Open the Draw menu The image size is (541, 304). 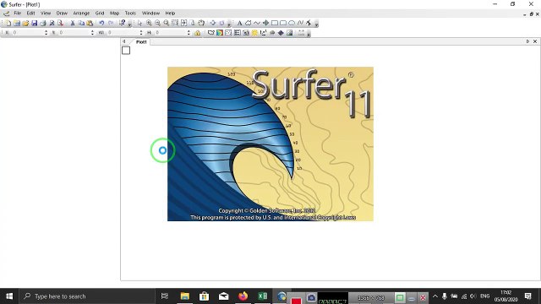[62, 14]
